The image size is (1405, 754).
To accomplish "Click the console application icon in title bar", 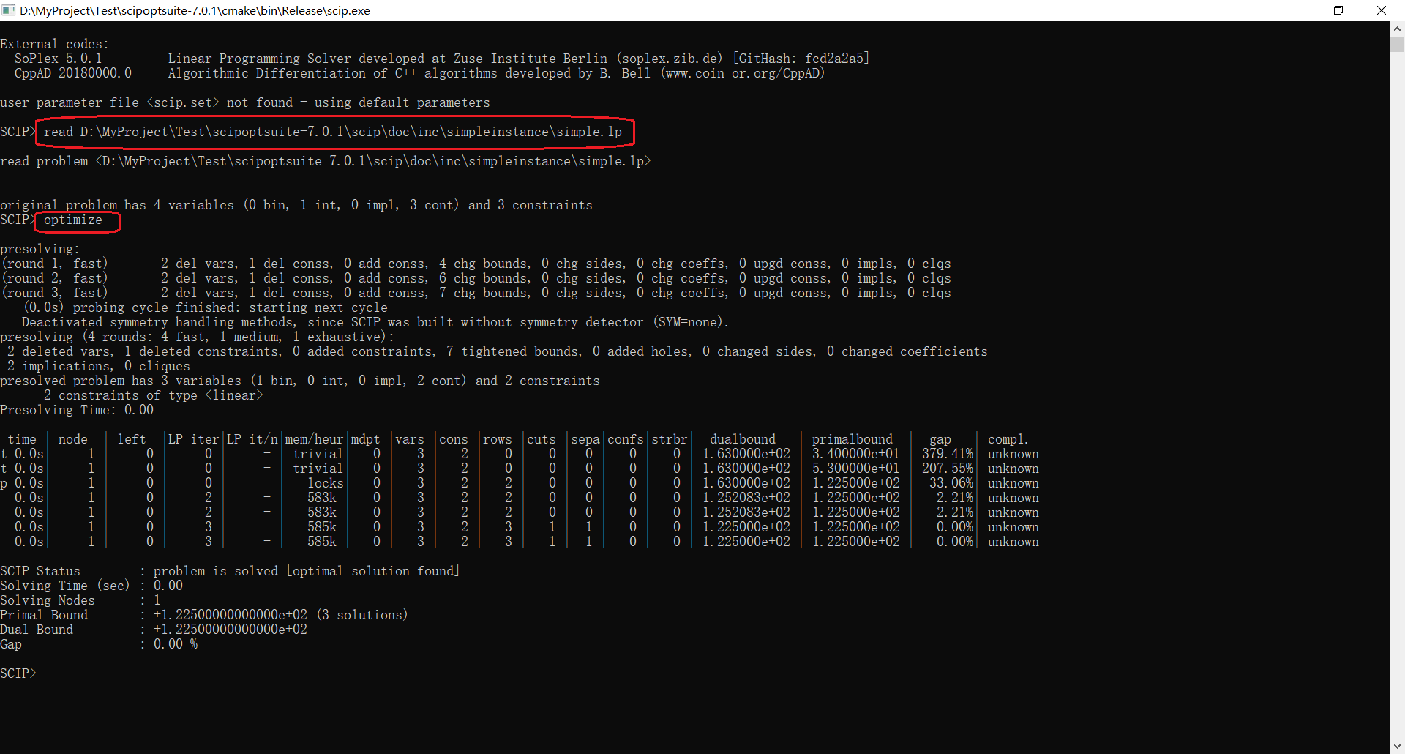I will tap(10, 10).
